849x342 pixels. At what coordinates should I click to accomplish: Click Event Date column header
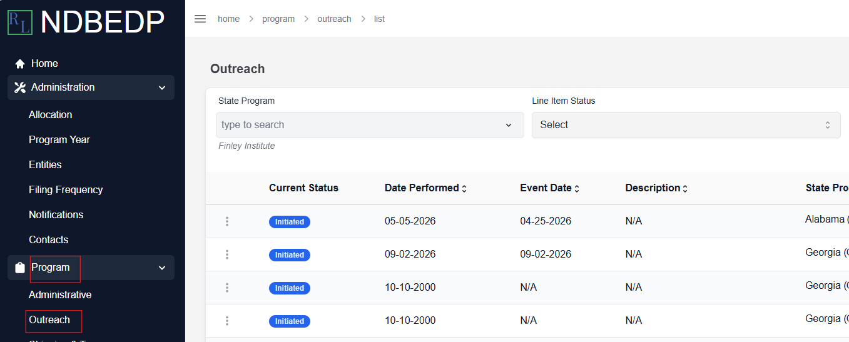coord(546,188)
